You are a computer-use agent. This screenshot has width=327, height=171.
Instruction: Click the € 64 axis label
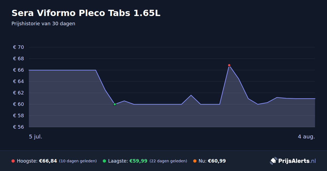pyautogui.click(x=19, y=81)
